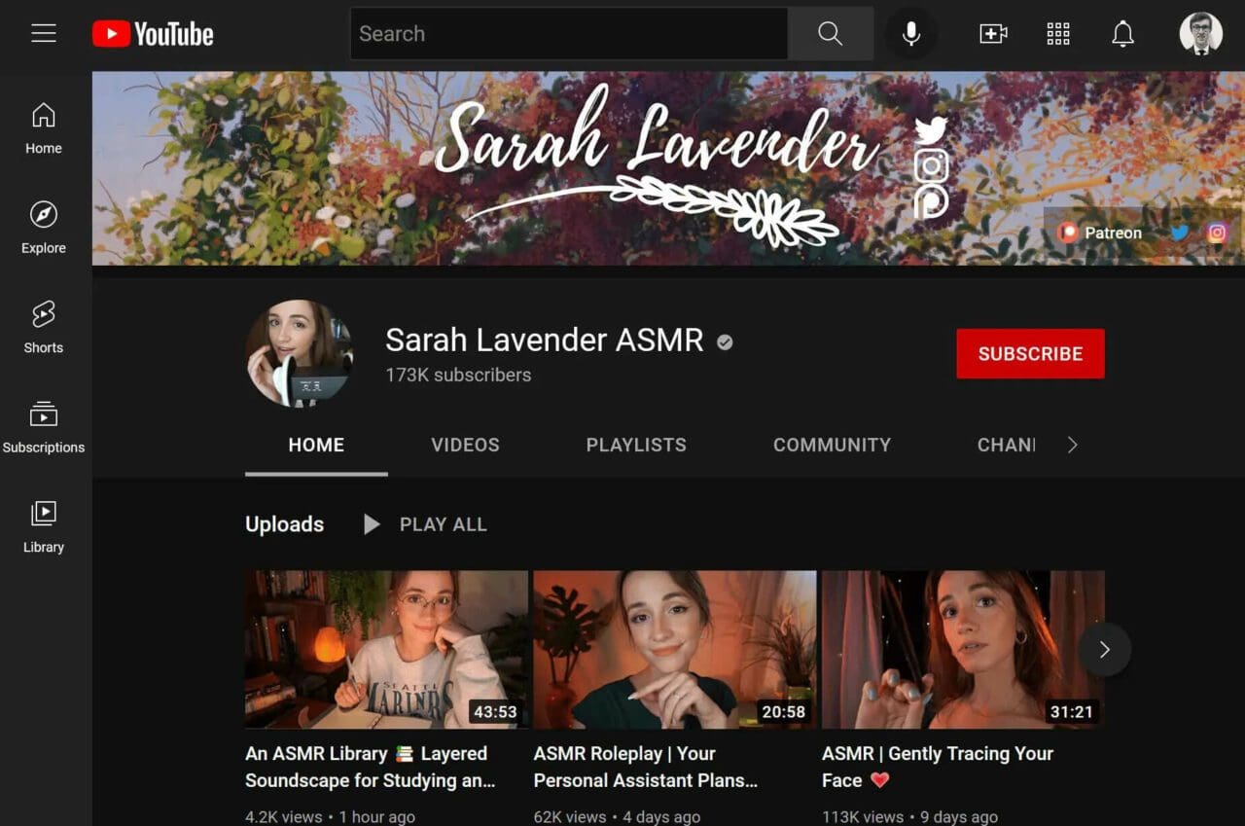1245x826 pixels.
Task: Open the Patreon link on banner
Action: coord(1101,233)
